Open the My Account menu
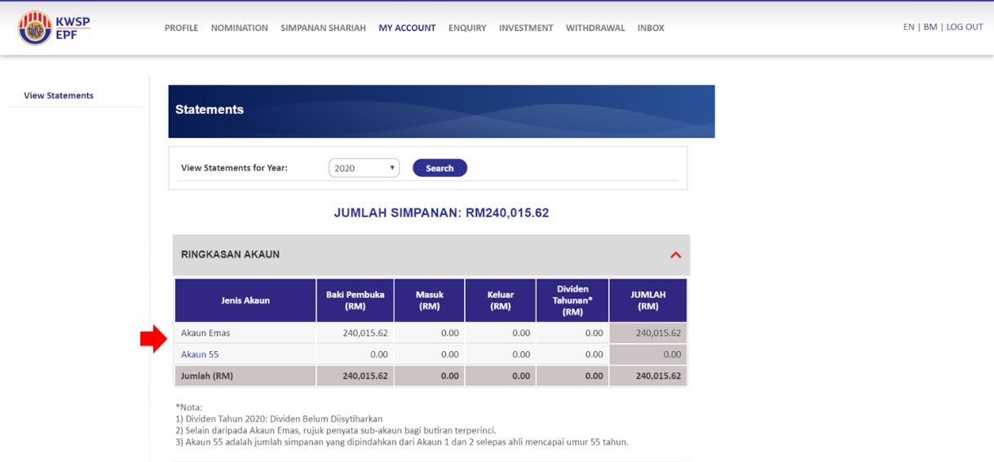Image resolution: width=994 pixels, height=462 pixels. coord(407,28)
